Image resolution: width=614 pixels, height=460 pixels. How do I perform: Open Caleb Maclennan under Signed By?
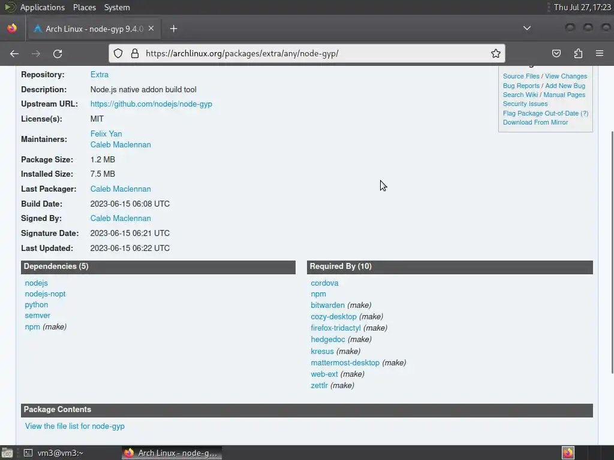(x=121, y=218)
